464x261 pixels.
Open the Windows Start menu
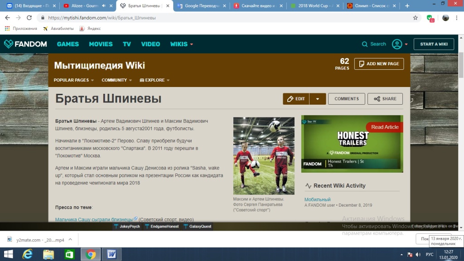pos(8,254)
